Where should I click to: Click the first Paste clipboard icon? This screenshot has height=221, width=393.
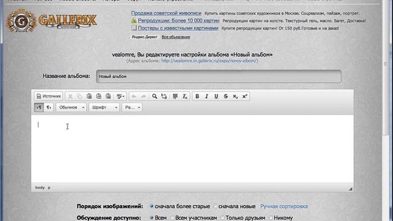tap(89, 96)
